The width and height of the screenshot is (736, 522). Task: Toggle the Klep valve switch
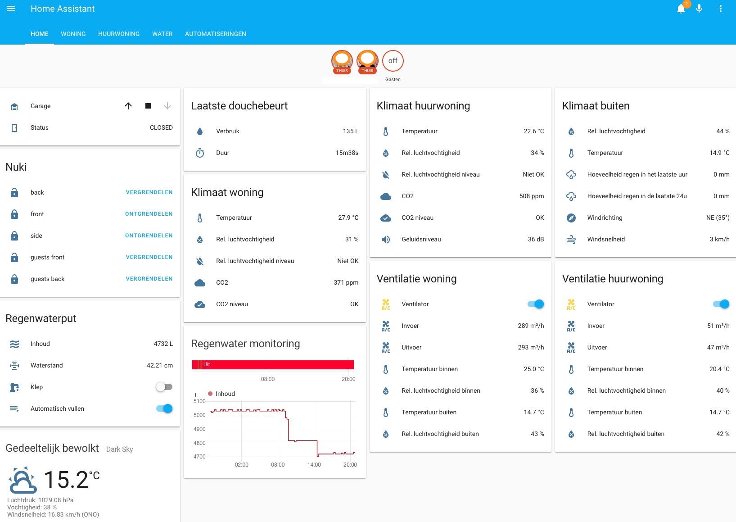tap(164, 387)
